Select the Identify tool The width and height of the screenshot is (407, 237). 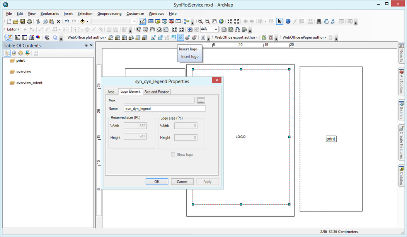pos(288,21)
